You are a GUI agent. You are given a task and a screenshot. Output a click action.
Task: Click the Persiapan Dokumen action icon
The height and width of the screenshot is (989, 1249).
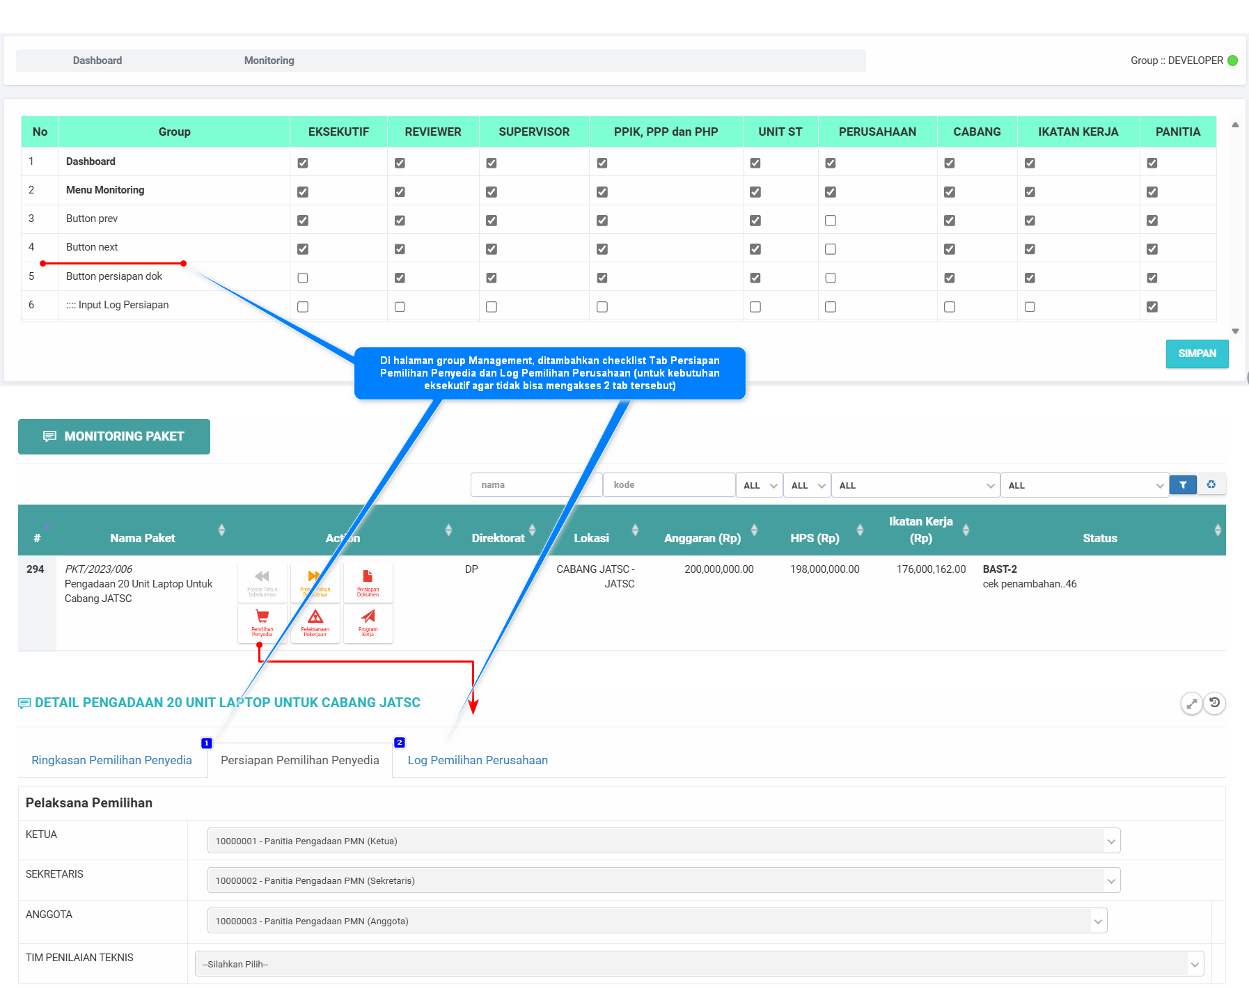[x=368, y=582]
